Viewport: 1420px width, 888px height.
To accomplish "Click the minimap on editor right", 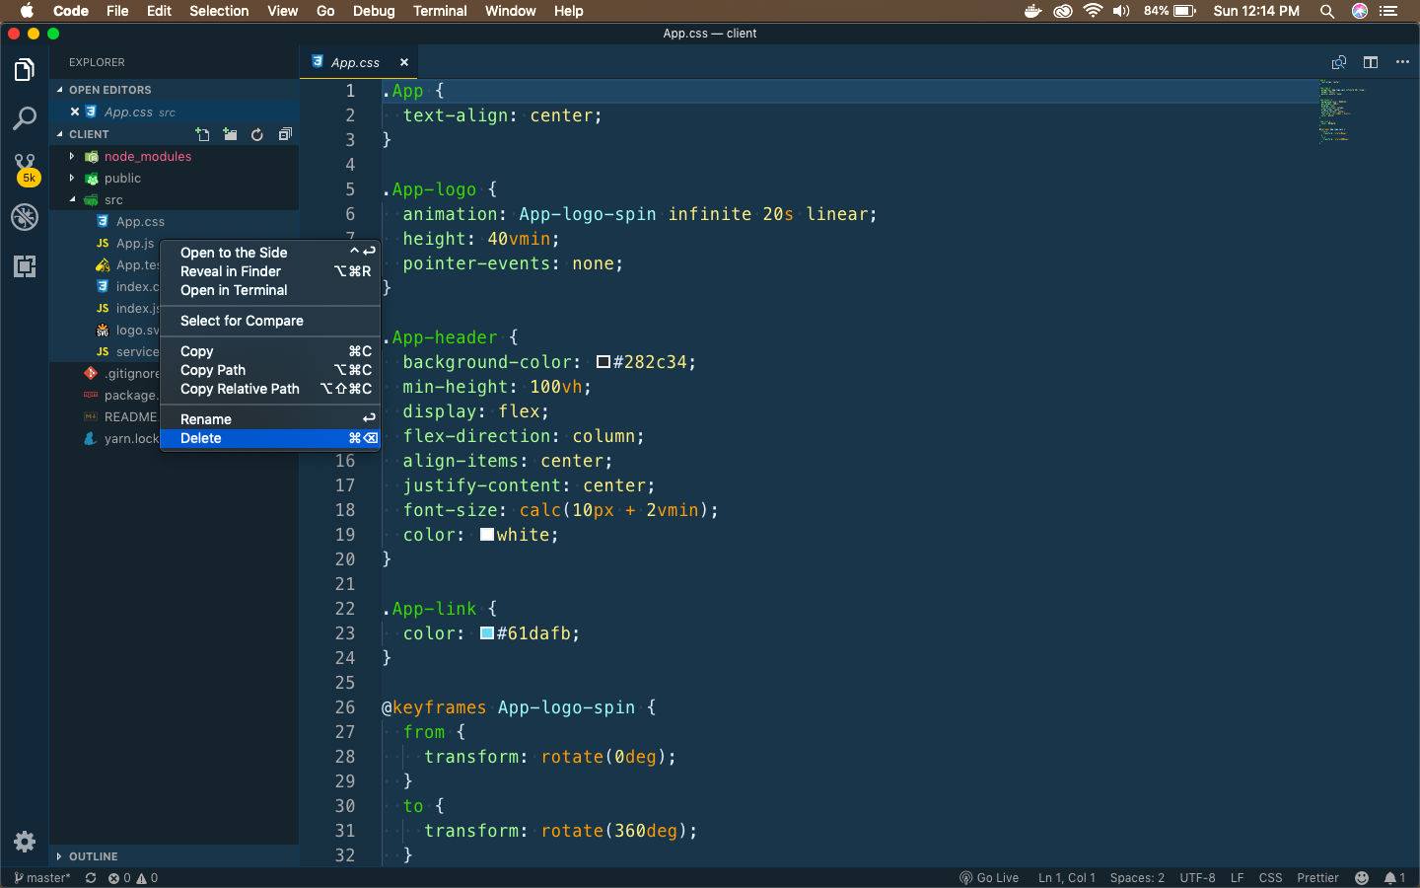I will point(1341,111).
